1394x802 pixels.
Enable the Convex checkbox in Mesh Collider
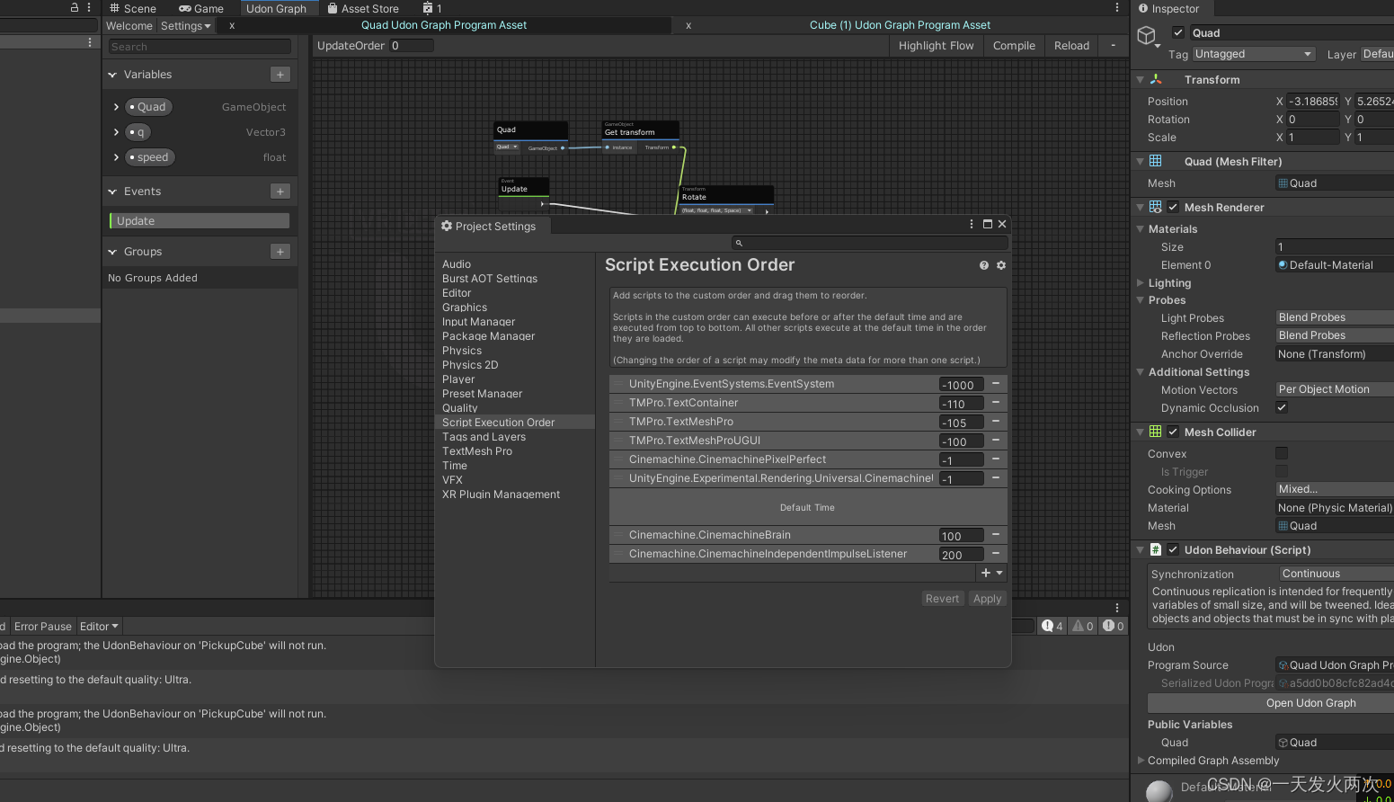1282,454
